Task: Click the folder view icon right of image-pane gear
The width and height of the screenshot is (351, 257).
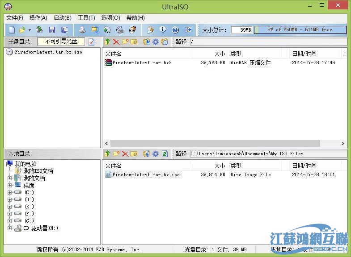Action: coord(164,42)
